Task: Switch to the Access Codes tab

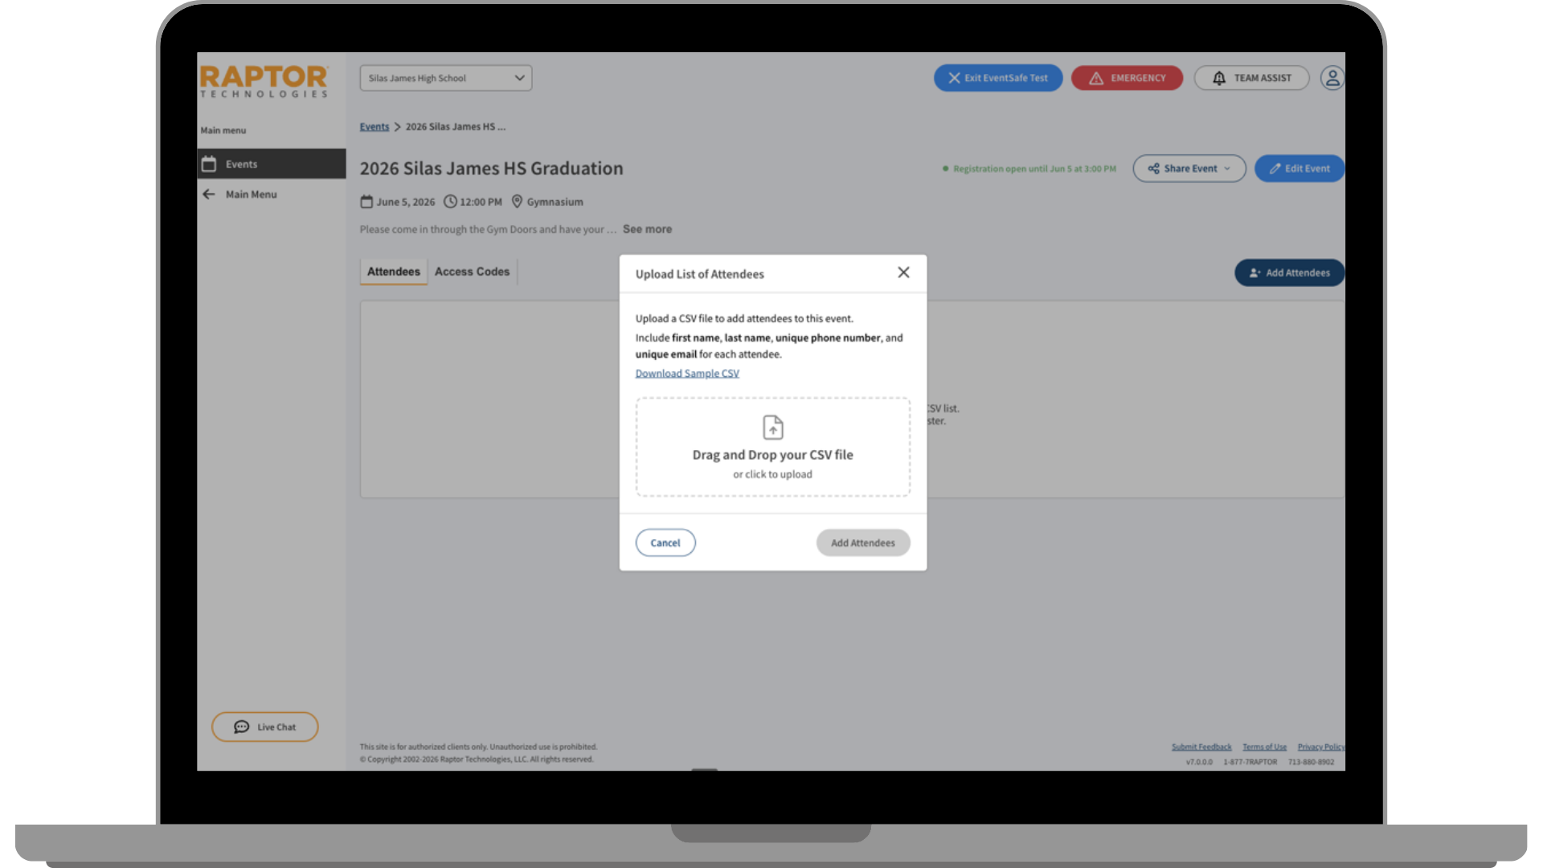Action: point(472,272)
